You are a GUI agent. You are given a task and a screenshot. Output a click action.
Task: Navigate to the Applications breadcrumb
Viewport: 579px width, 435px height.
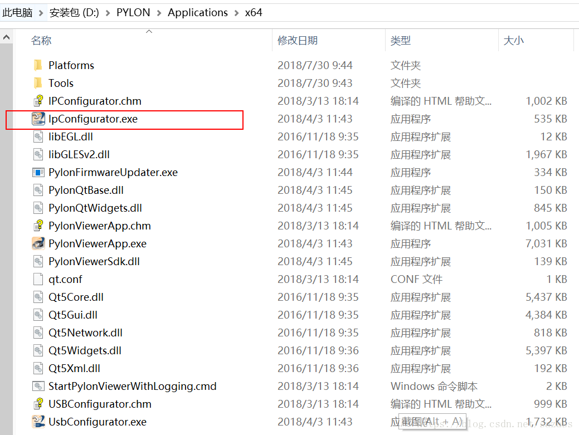click(x=198, y=13)
